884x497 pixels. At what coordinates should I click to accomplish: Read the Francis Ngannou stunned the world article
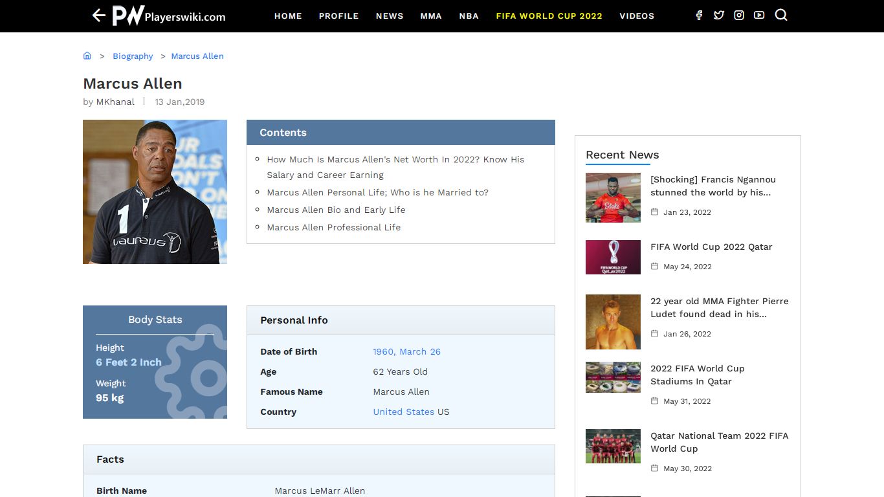(x=713, y=186)
